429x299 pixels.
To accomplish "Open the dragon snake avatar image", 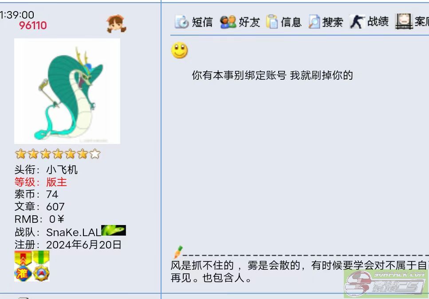I will [x=67, y=91].
